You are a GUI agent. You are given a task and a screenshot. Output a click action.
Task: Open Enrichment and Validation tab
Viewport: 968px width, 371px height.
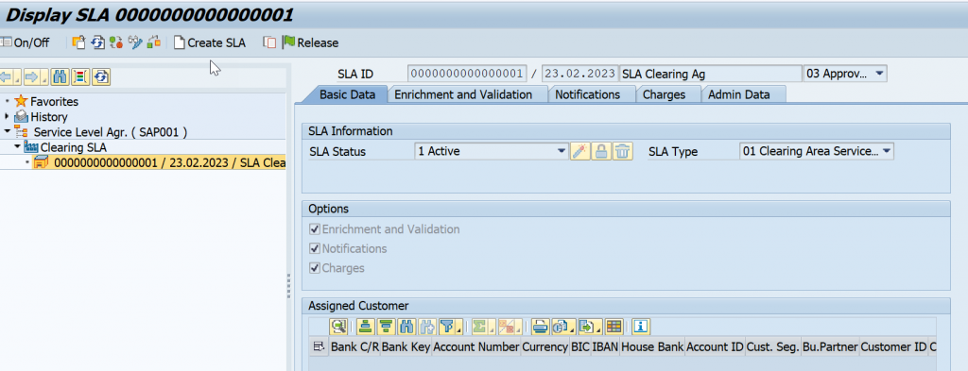point(463,95)
